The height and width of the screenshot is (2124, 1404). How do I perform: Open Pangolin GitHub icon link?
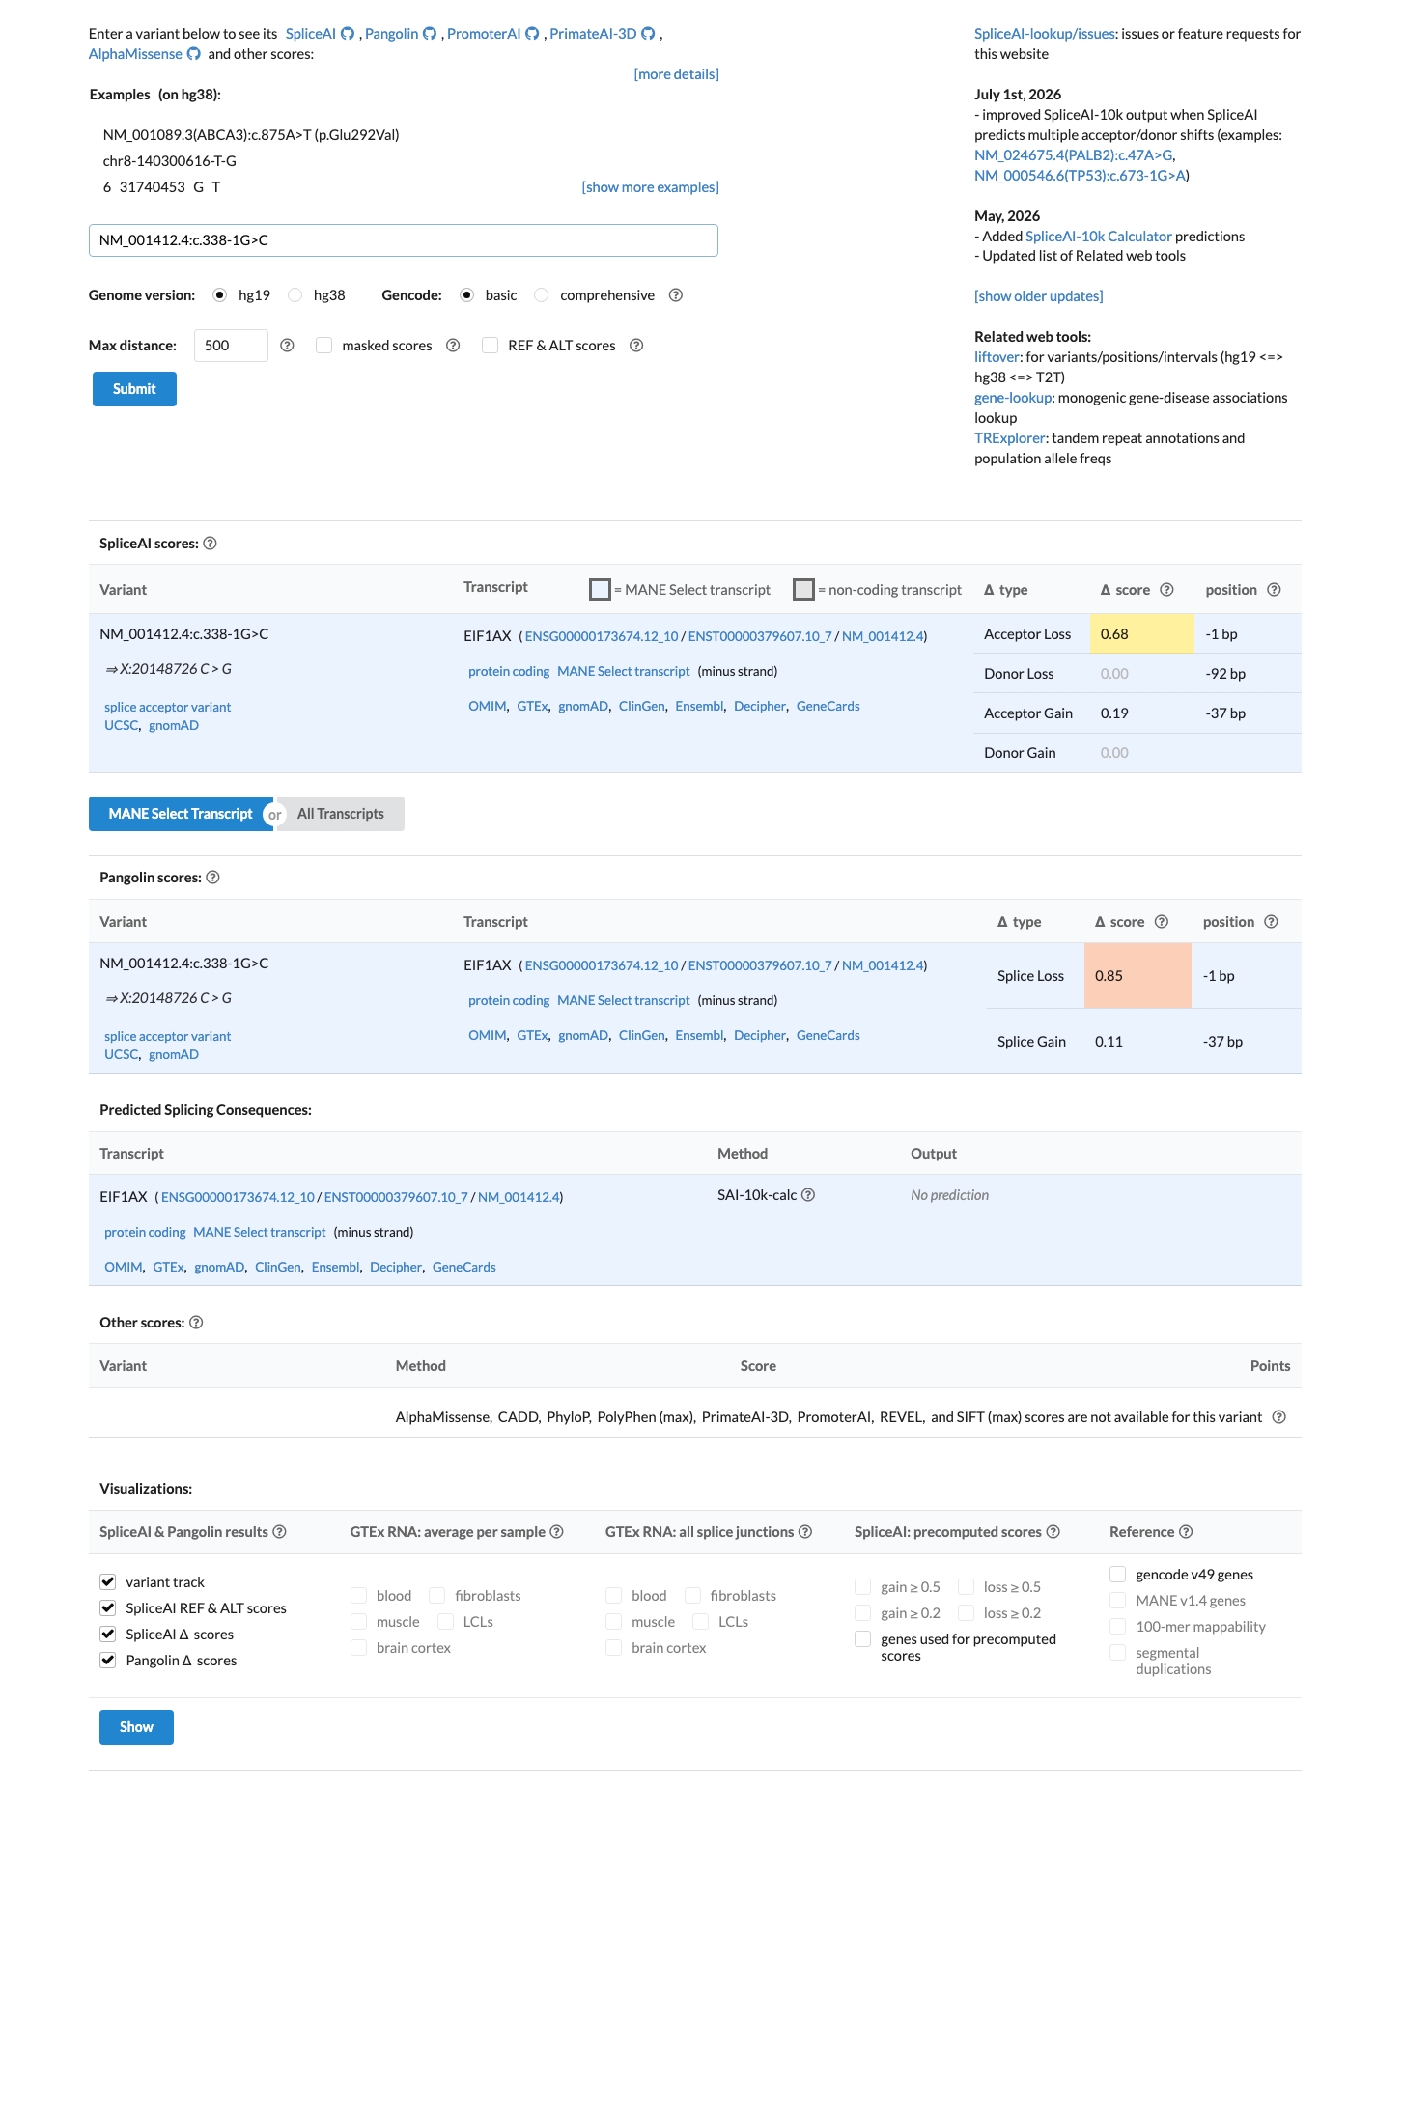tap(430, 34)
